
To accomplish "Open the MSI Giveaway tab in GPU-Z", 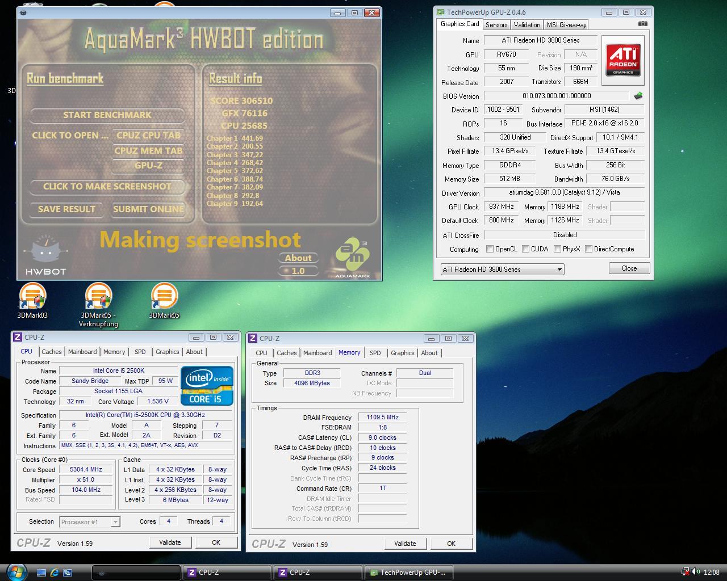I will coord(566,25).
